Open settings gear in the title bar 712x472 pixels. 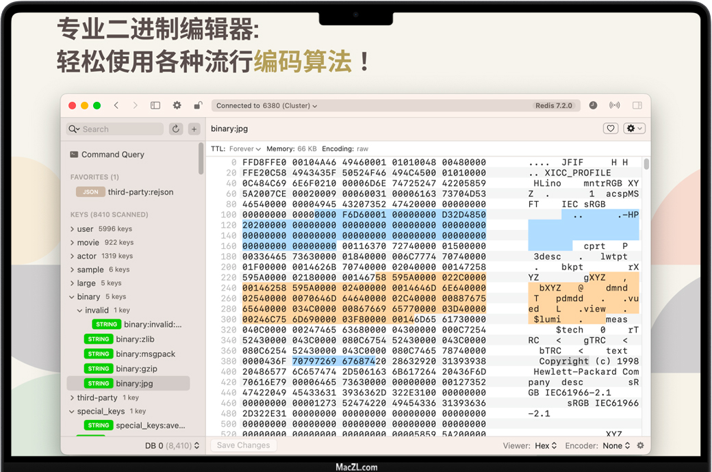click(177, 105)
